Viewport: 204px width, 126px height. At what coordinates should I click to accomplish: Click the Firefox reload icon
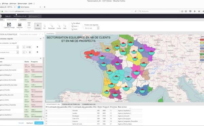click(136, 11)
